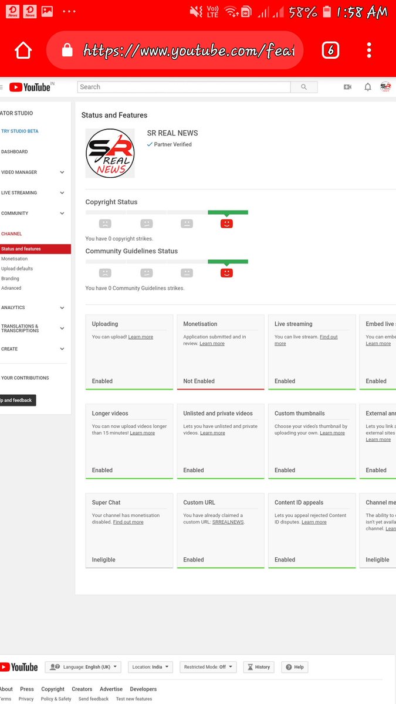Open the account avatar menu
The height and width of the screenshot is (704, 396).
(x=385, y=87)
